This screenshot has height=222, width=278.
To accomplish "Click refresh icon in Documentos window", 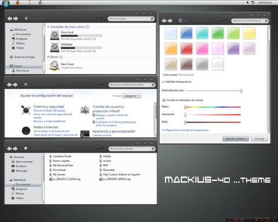I will pyautogui.click(x=102, y=149).
